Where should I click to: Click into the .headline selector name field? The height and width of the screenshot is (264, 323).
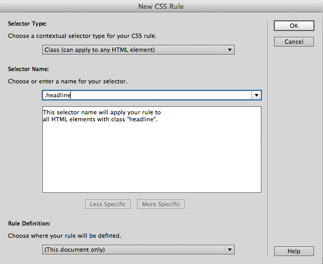145,95
